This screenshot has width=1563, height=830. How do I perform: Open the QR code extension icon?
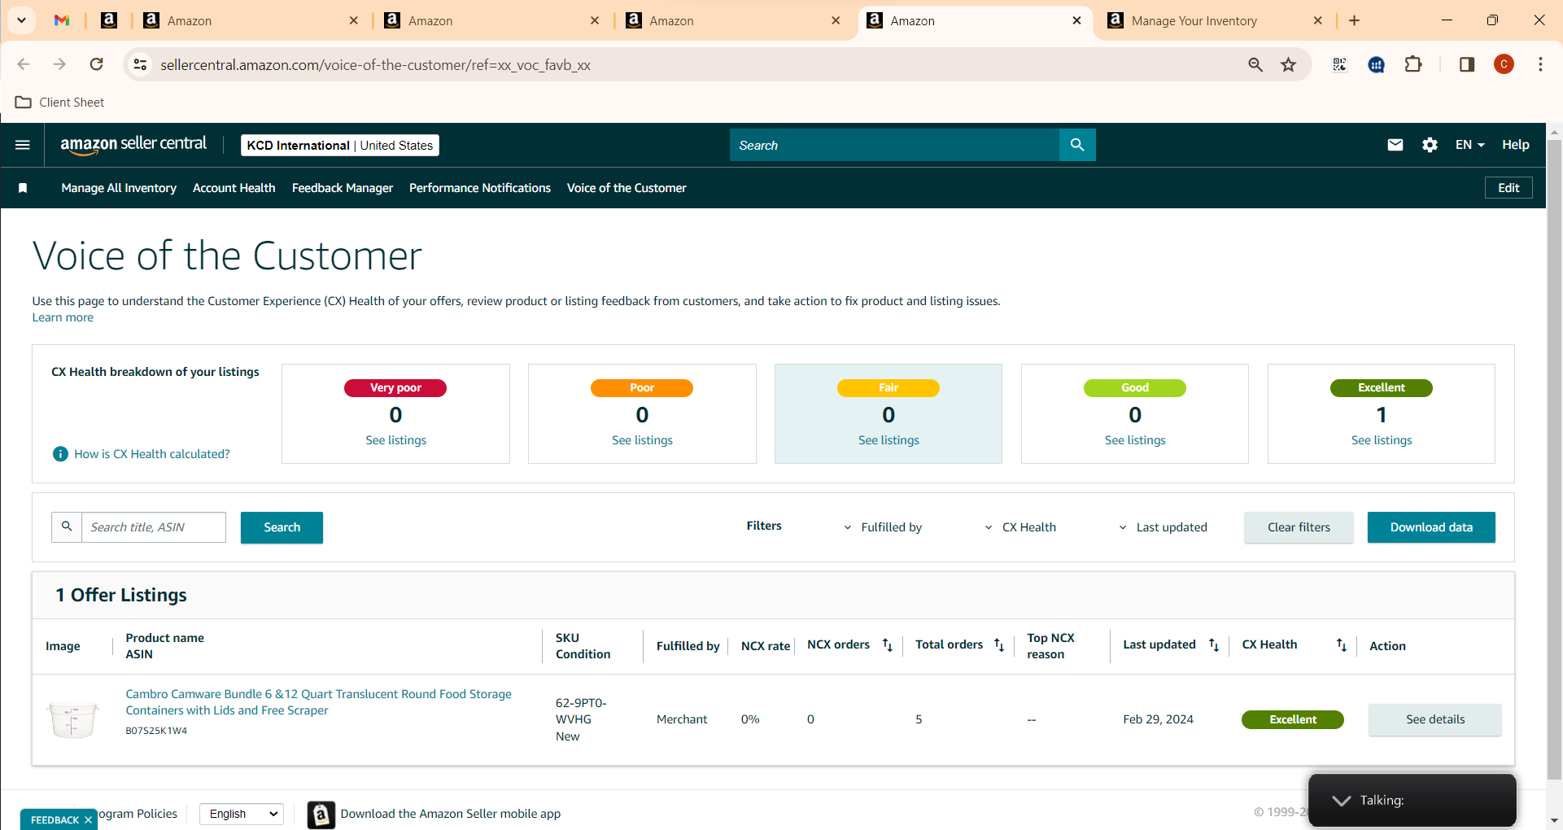tap(1339, 64)
